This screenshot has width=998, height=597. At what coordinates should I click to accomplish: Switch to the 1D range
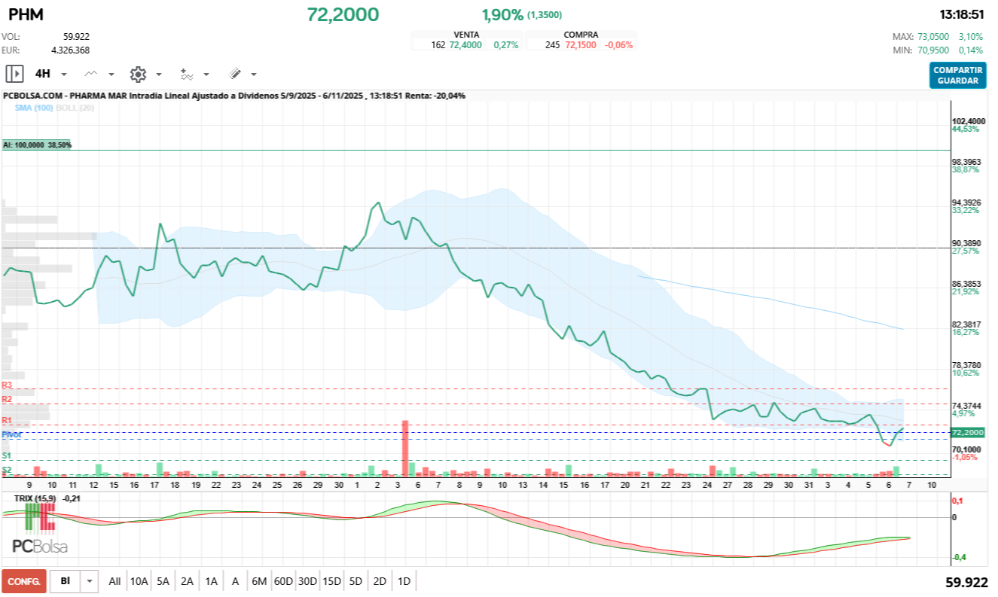404,581
